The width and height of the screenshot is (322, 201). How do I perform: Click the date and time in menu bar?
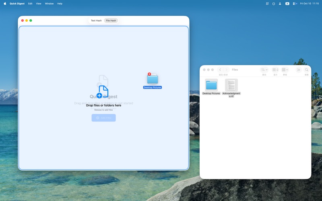pyautogui.click(x=309, y=4)
